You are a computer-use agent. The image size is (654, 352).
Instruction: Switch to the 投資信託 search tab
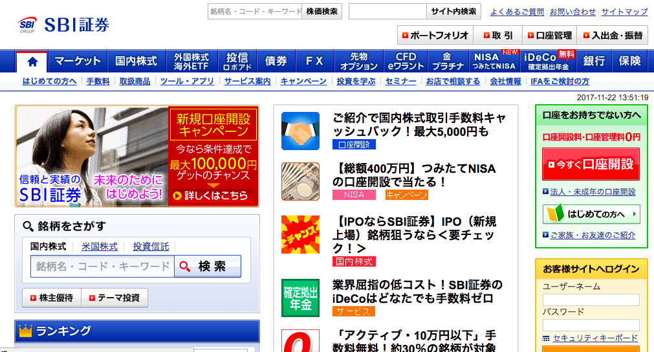pyautogui.click(x=151, y=247)
